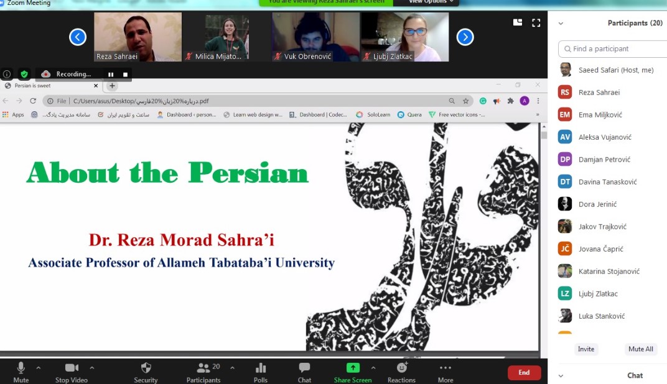Collapse the Participants panel chevron
Screen dimensions: 667x384
561,24
